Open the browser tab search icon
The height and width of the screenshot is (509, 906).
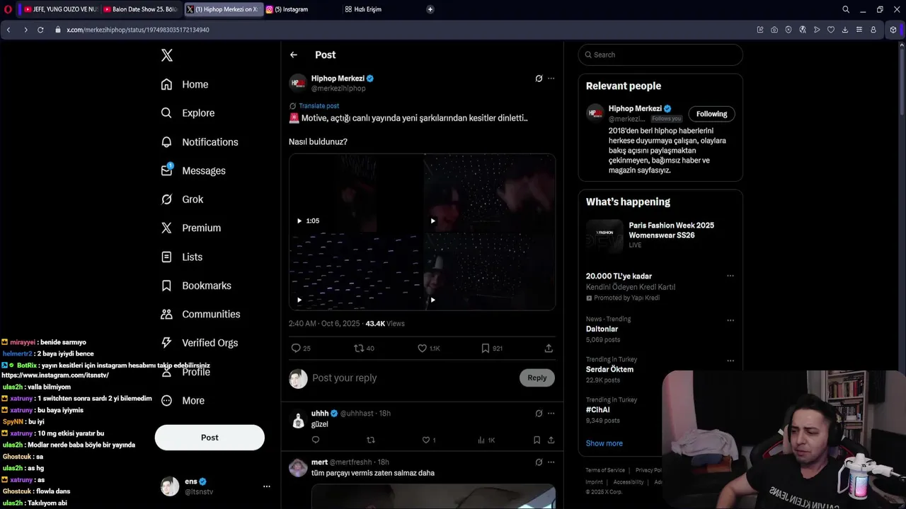[x=846, y=9]
